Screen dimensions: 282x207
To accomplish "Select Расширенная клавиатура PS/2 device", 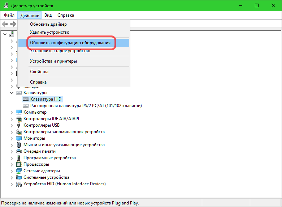I will (86, 106).
